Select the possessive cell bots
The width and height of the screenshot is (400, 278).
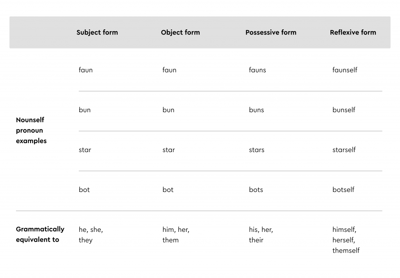coord(256,190)
